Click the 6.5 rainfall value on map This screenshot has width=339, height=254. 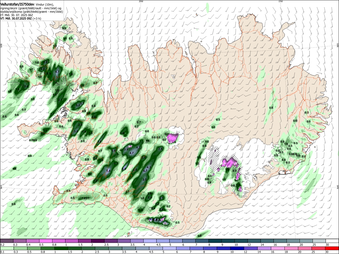(124, 169)
